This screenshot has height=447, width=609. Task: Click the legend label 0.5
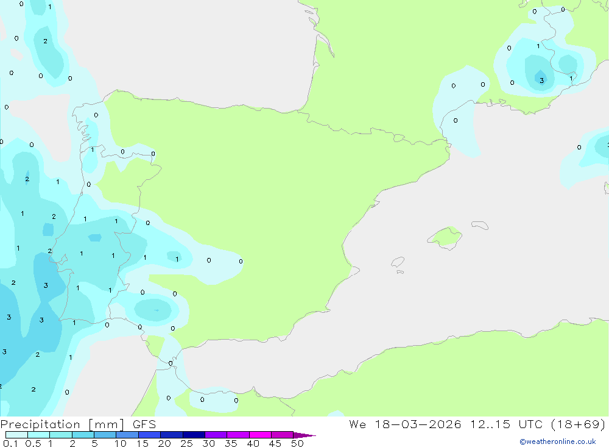33,443
